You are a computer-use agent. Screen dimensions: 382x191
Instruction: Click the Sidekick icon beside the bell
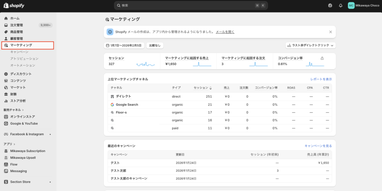pos(330,6)
